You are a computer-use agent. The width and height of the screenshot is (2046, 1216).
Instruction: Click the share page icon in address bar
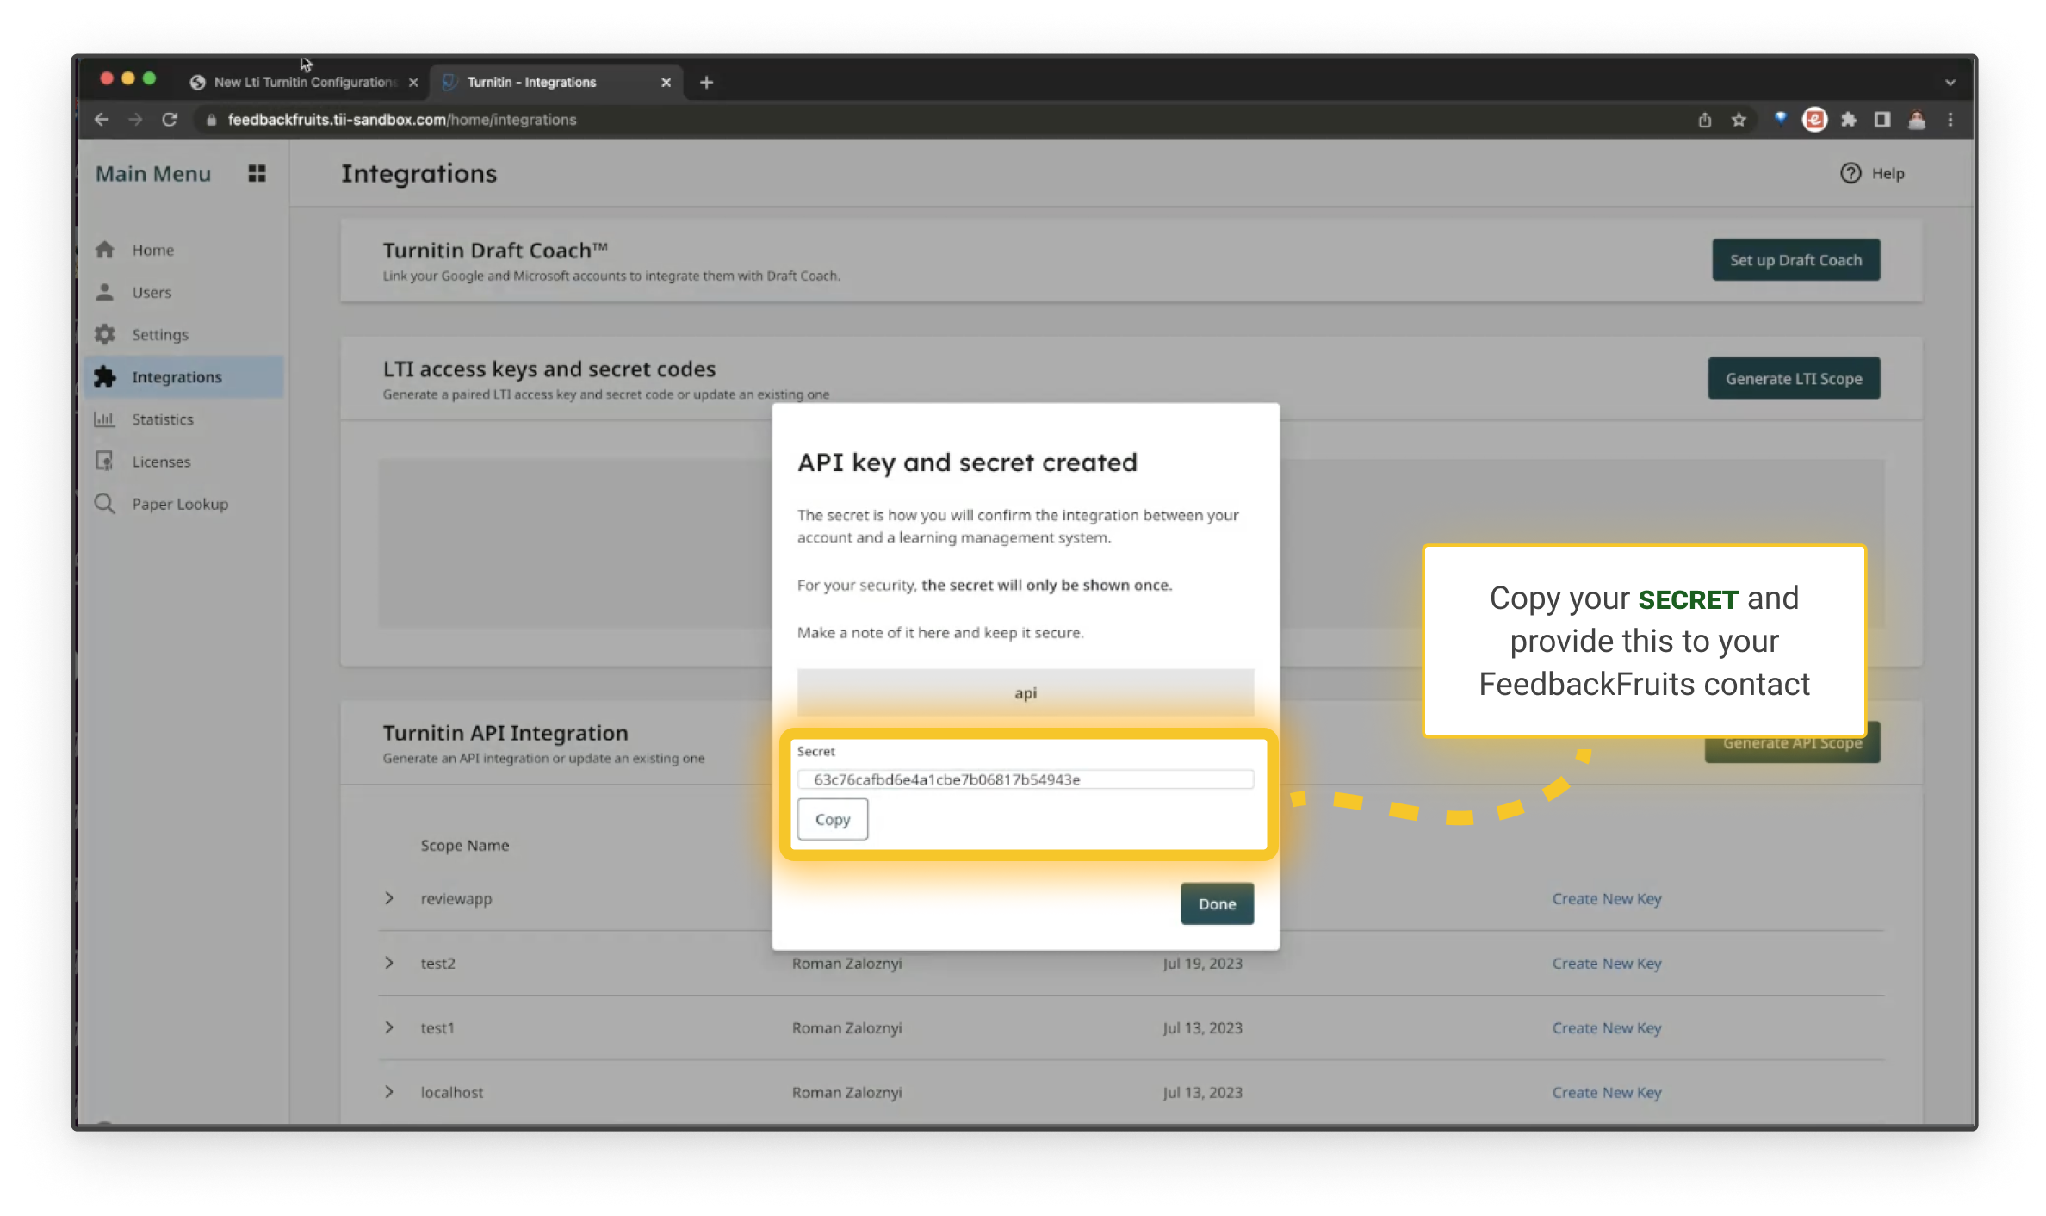point(1704,120)
